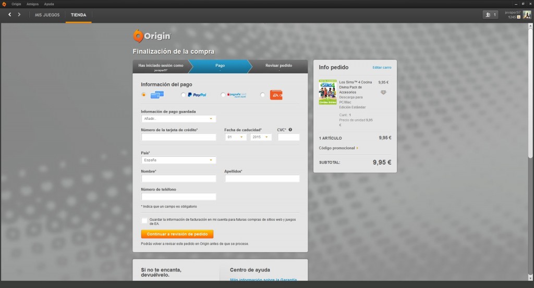
Task: Click the paysafecard logo
Action: click(237, 95)
